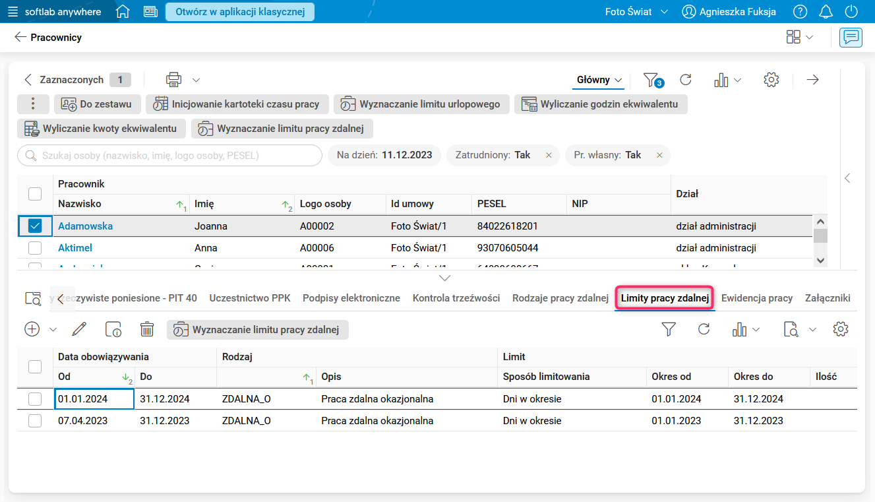Open the chat messages icon
The height and width of the screenshot is (502, 875).
[851, 38]
